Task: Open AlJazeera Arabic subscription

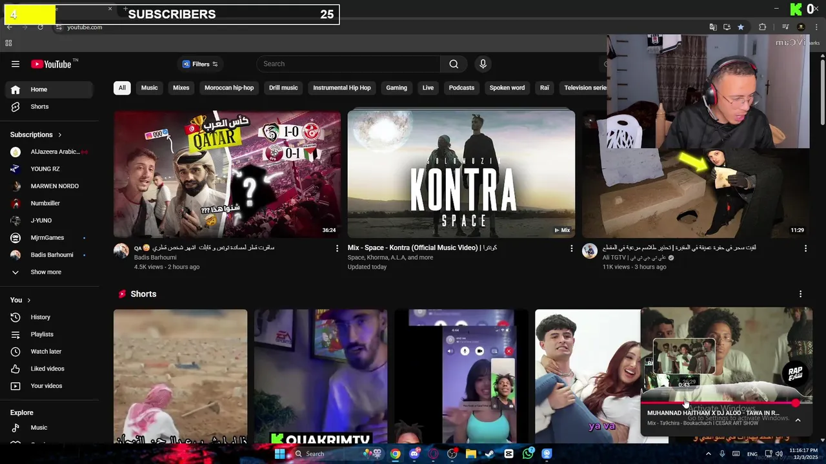Action: (49, 151)
